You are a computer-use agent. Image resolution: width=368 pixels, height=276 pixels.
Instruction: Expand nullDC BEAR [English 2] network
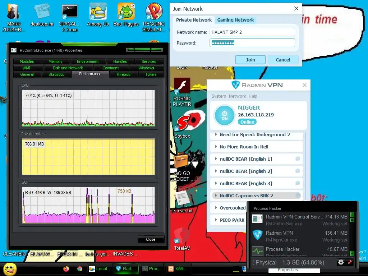coord(216,171)
